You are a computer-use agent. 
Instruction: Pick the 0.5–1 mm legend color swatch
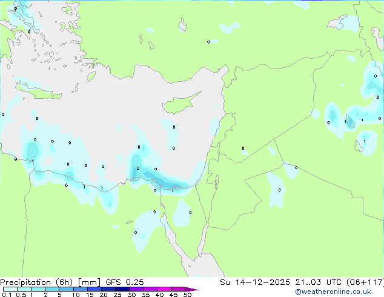coord(24,289)
